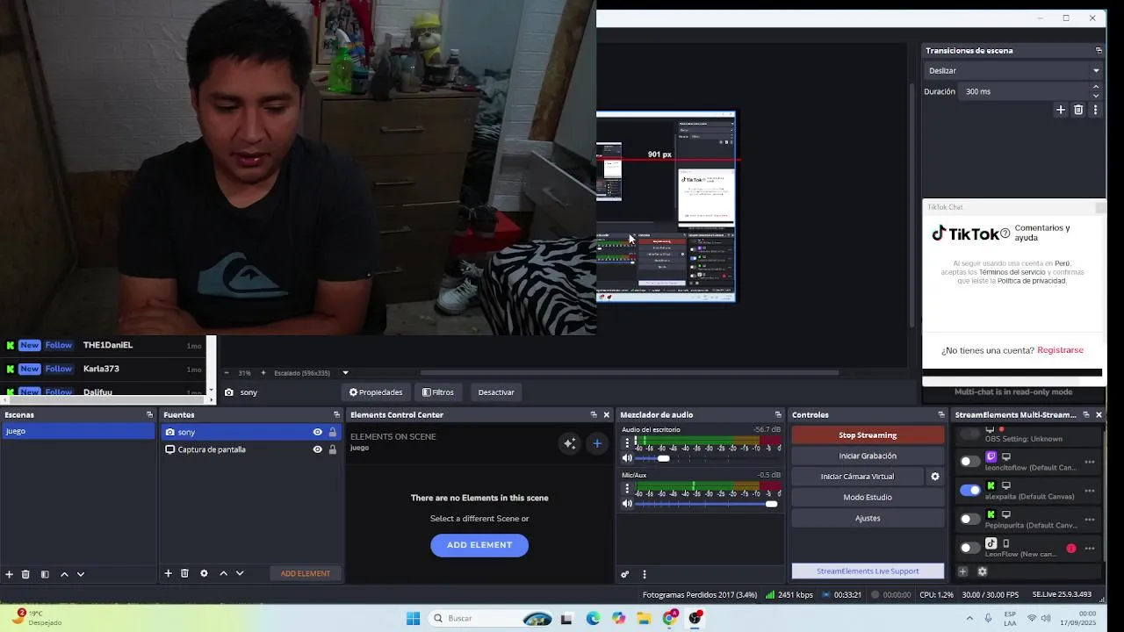Open Mic/Aux channel options dots
Screen dimensions: 1124x632
click(x=627, y=489)
